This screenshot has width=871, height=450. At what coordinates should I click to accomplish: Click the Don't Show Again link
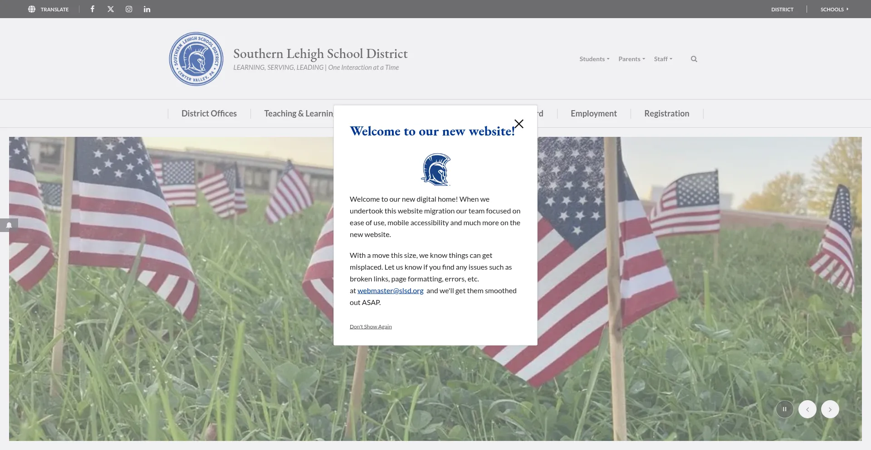[x=371, y=327]
